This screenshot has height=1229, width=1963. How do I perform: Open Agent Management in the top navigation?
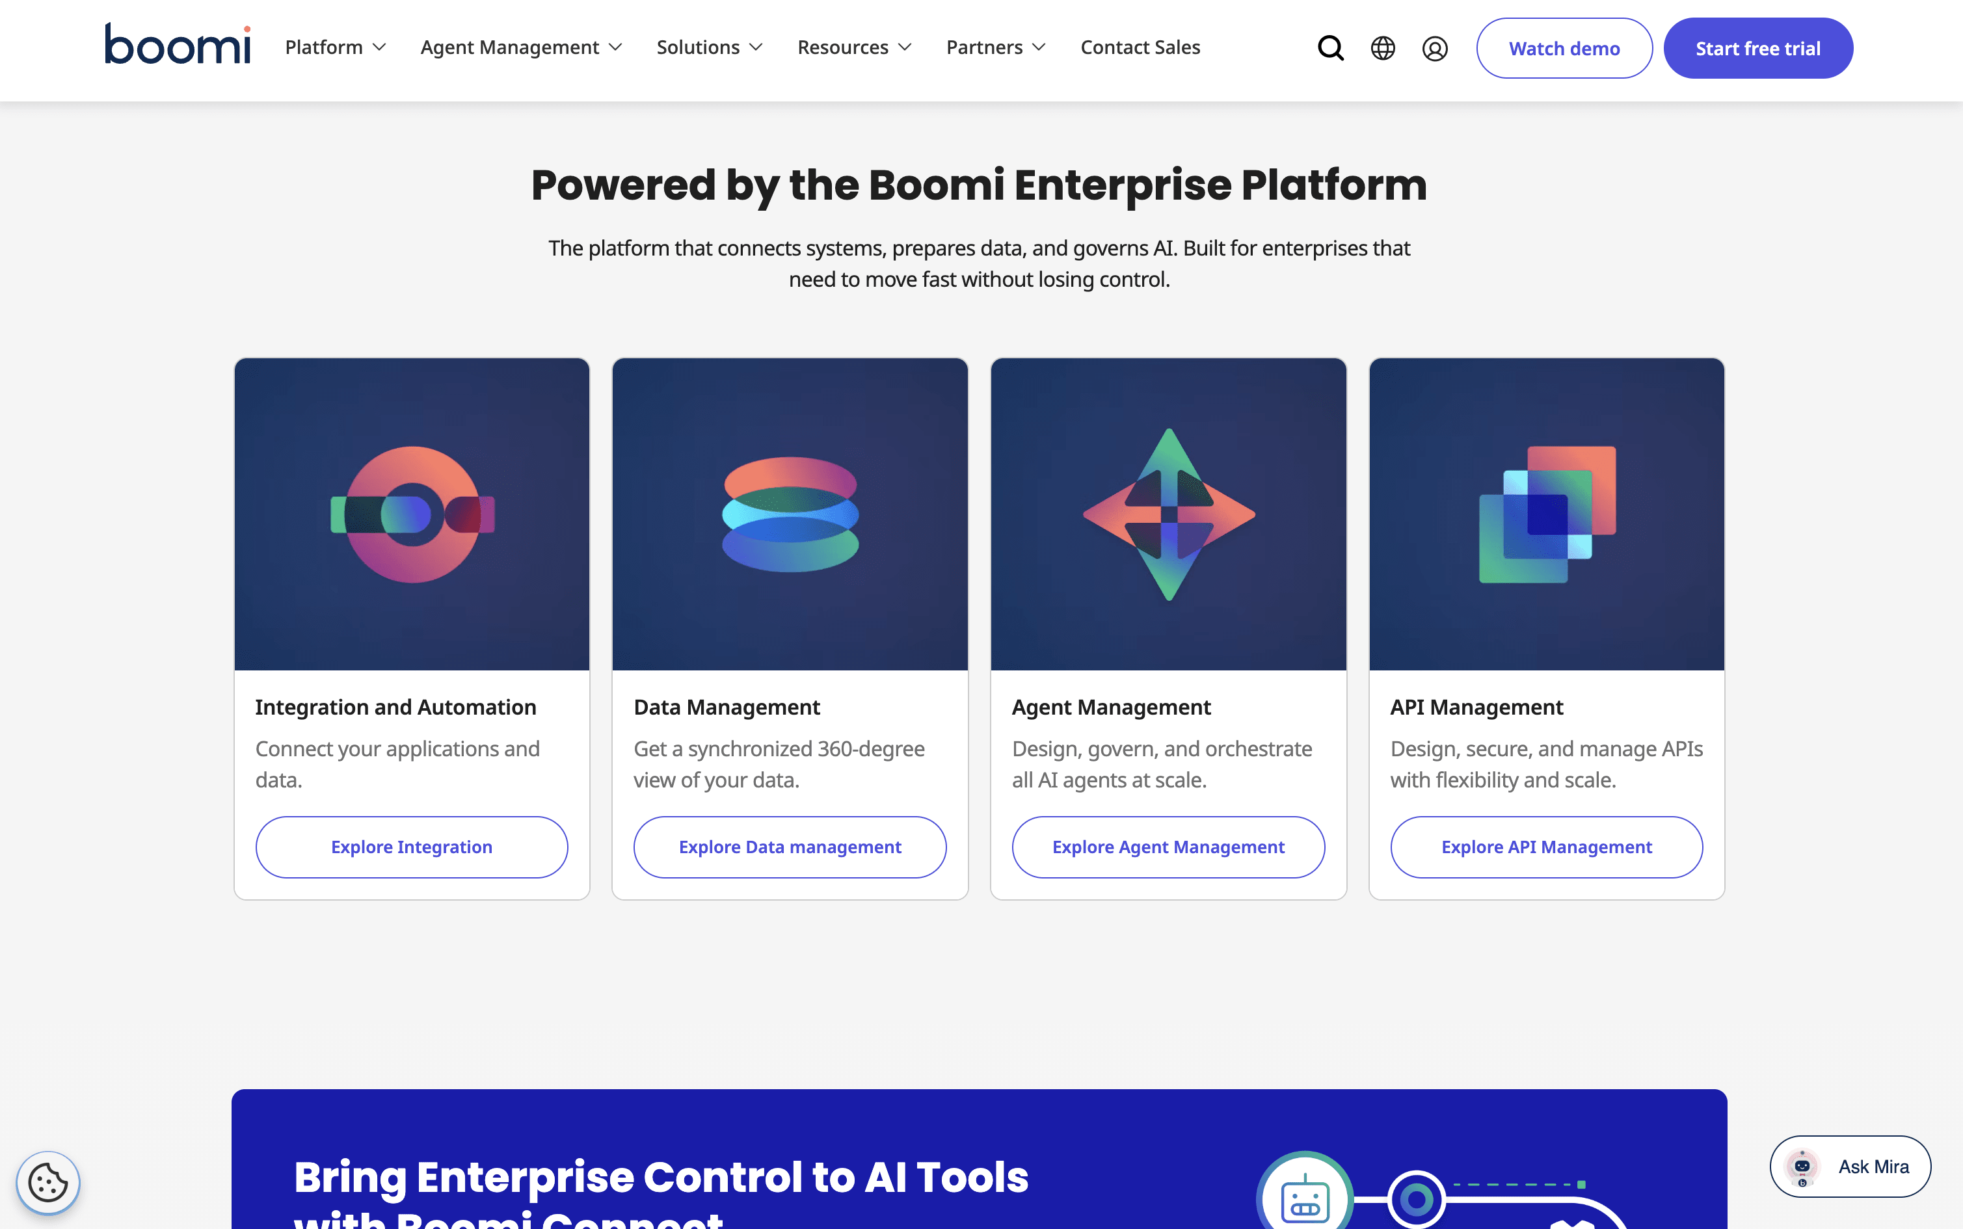[x=510, y=47]
